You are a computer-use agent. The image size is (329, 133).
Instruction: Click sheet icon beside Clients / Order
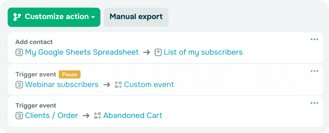point(19,116)
